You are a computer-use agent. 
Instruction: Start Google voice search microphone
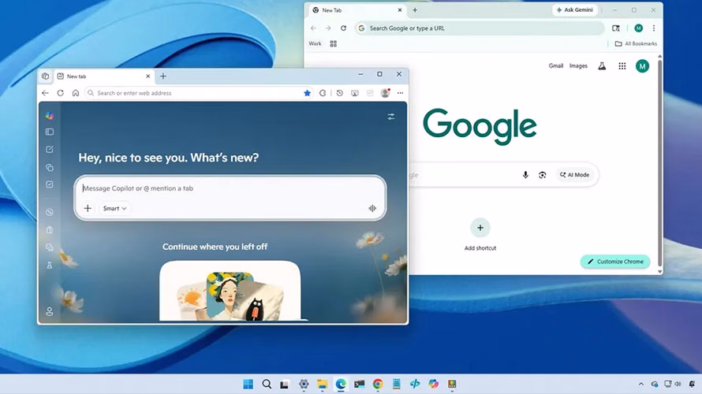click(x=525, y=175)
